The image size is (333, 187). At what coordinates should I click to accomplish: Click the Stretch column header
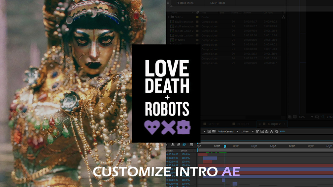[184, 151]
